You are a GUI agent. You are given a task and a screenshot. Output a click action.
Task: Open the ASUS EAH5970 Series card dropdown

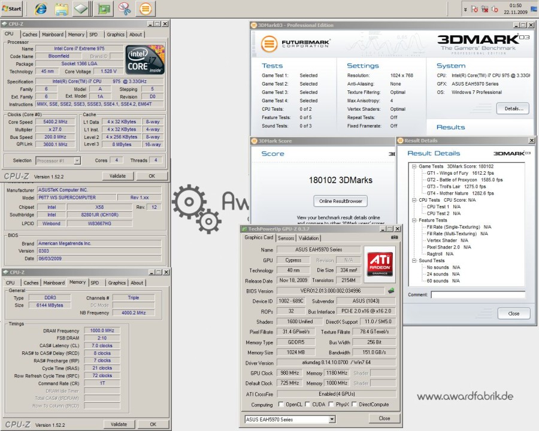[332, 419]
